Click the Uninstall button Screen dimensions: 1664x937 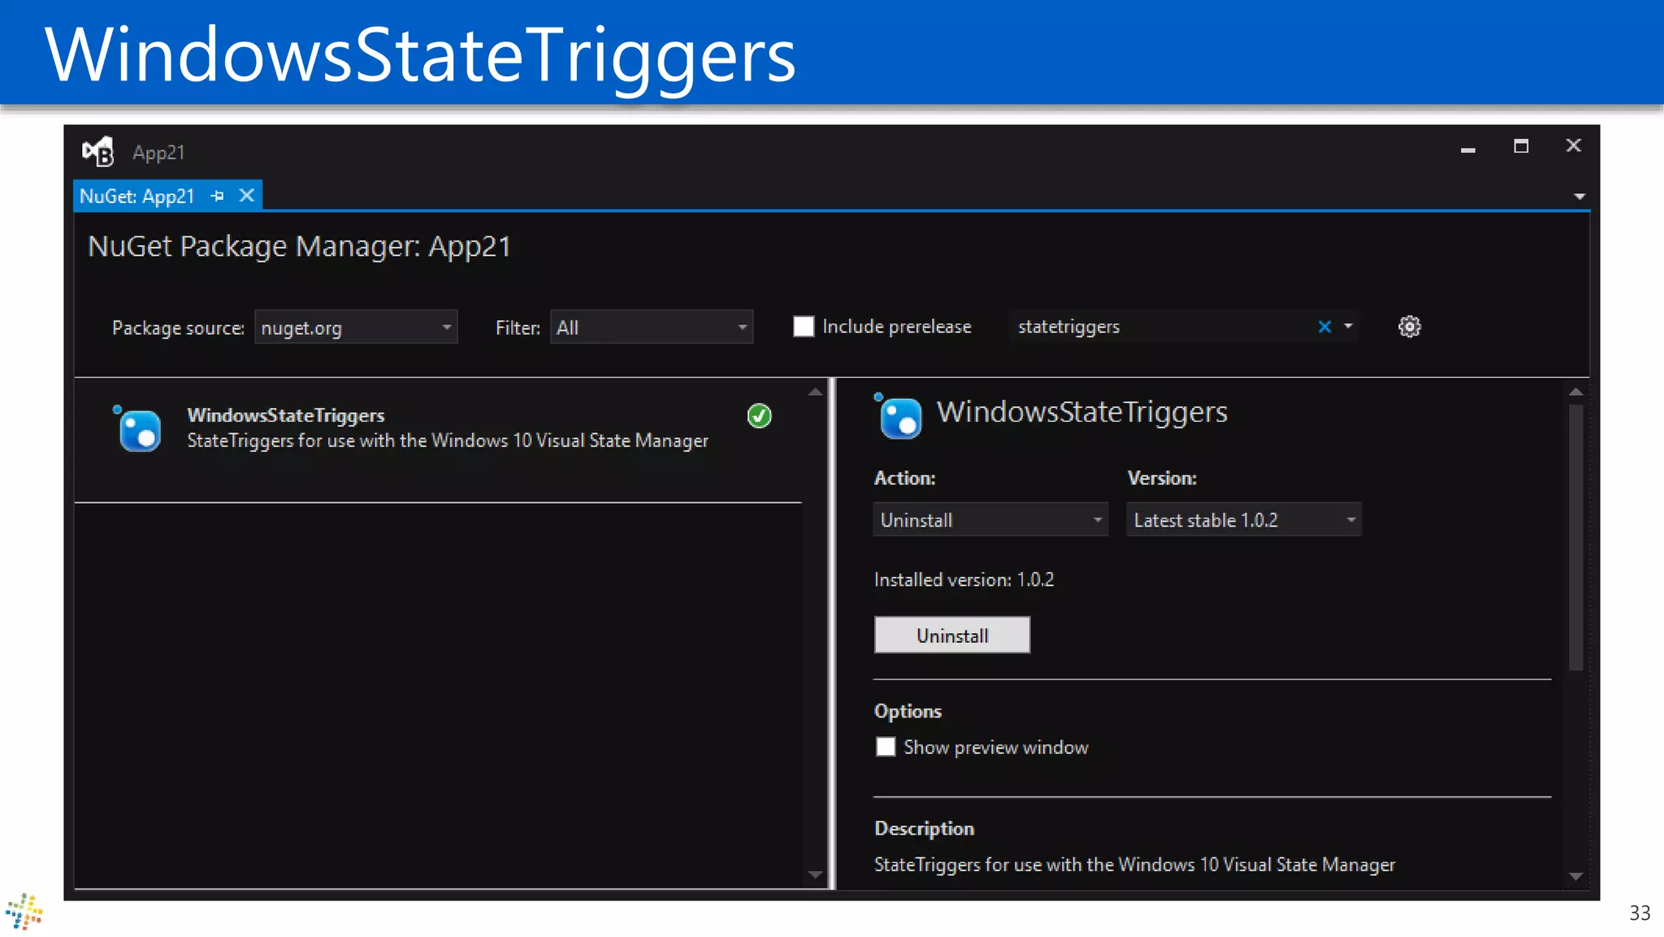pyautogui.click(x=952, y=636)
